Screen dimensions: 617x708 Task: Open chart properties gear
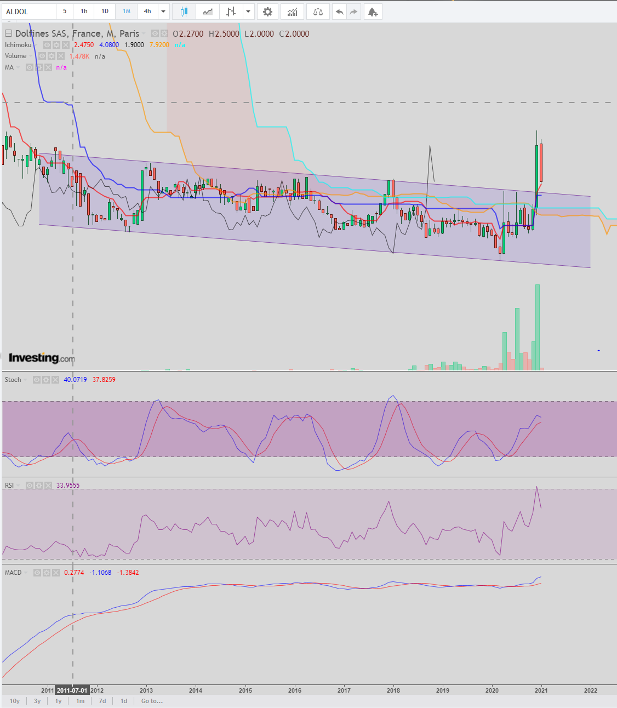click(267, 12)
